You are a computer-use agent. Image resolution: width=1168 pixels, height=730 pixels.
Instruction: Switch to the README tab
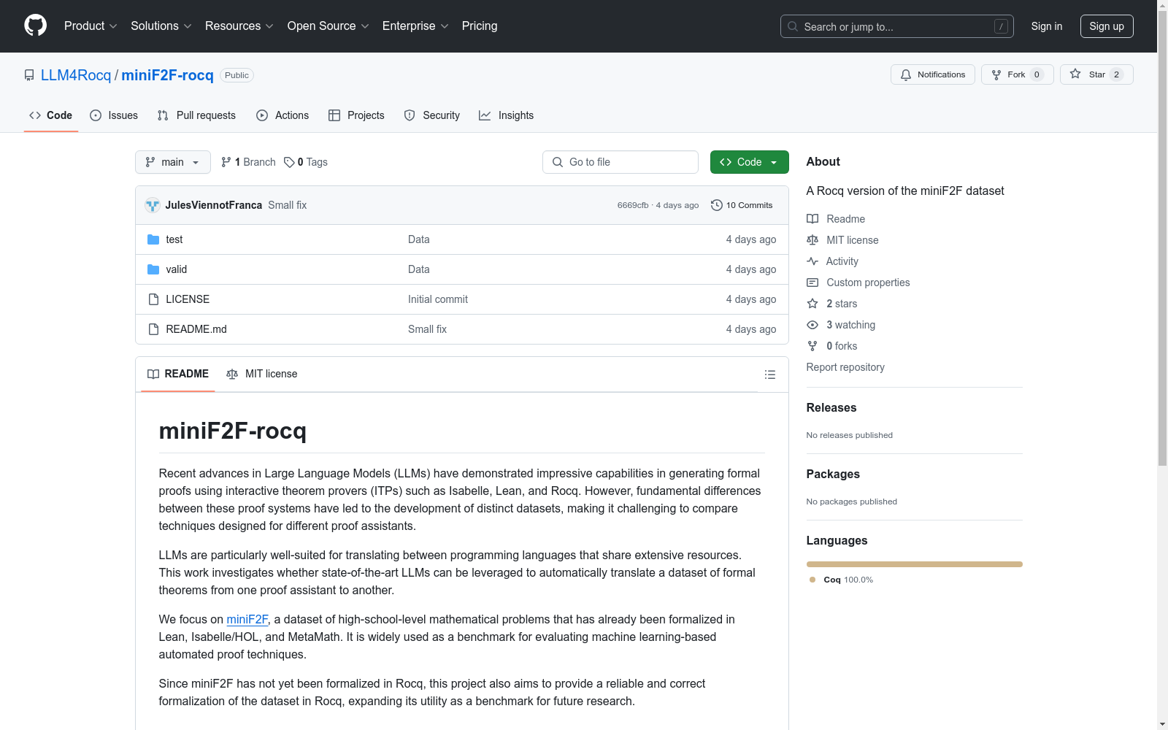point(178,374)
